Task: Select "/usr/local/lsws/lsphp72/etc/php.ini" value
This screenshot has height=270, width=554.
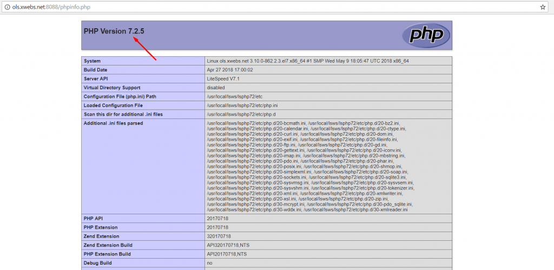Action: [x=242, y=106]
